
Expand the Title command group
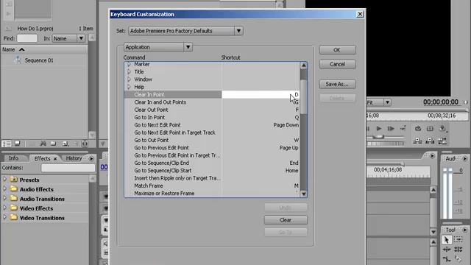(x=130, y=72)
